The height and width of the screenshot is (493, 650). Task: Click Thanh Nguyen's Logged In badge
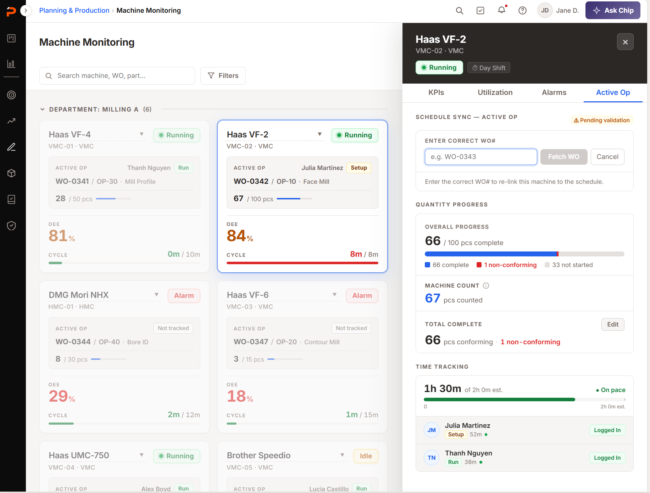click(607, 458)
